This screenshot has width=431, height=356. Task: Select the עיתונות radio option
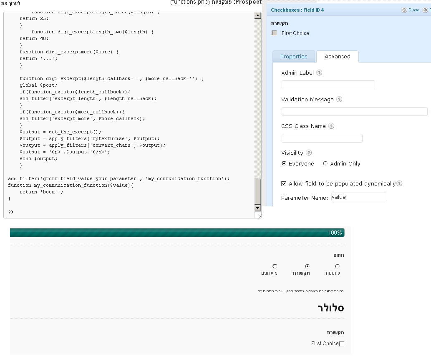[x=337, y=266]
